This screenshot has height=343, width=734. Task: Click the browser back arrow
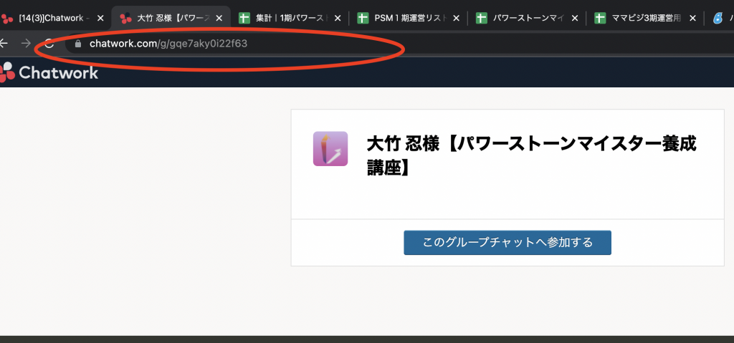coord(4,44)
